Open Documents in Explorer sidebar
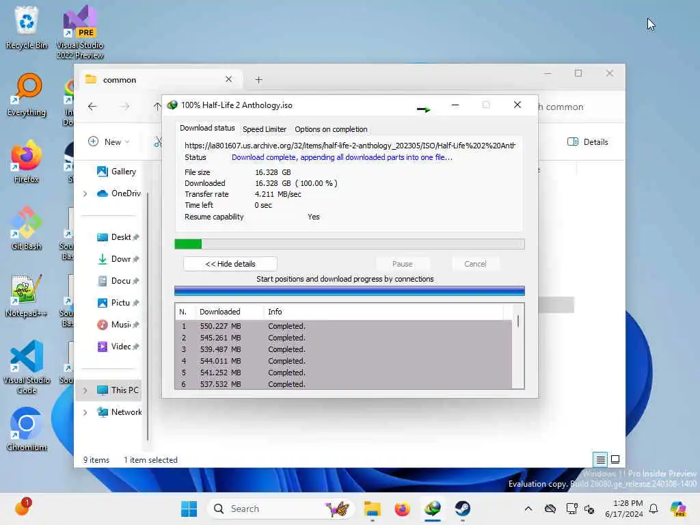This screenshot has width=700, height=525. (x=118, y=281)
